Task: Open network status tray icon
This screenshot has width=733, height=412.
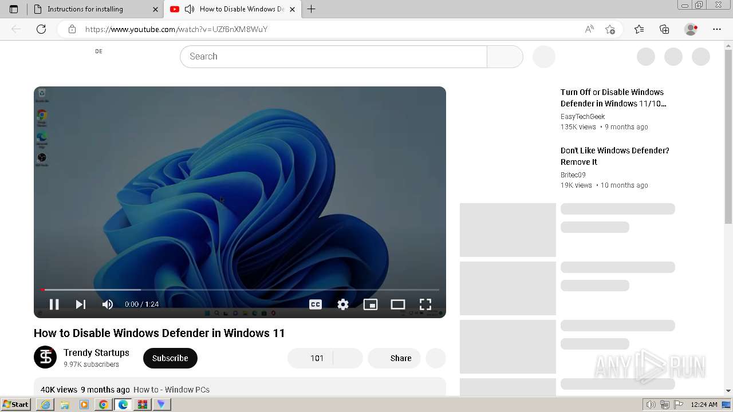Action: [x=665, y=405]
